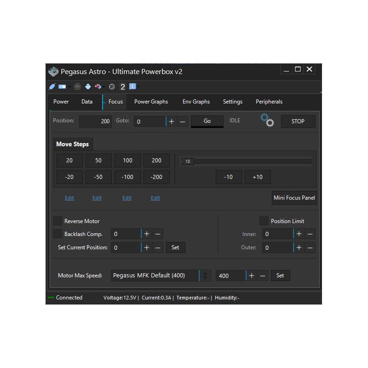
Task: Click the Pegasus Astro logo in the title bar
Action: [53, 71]
